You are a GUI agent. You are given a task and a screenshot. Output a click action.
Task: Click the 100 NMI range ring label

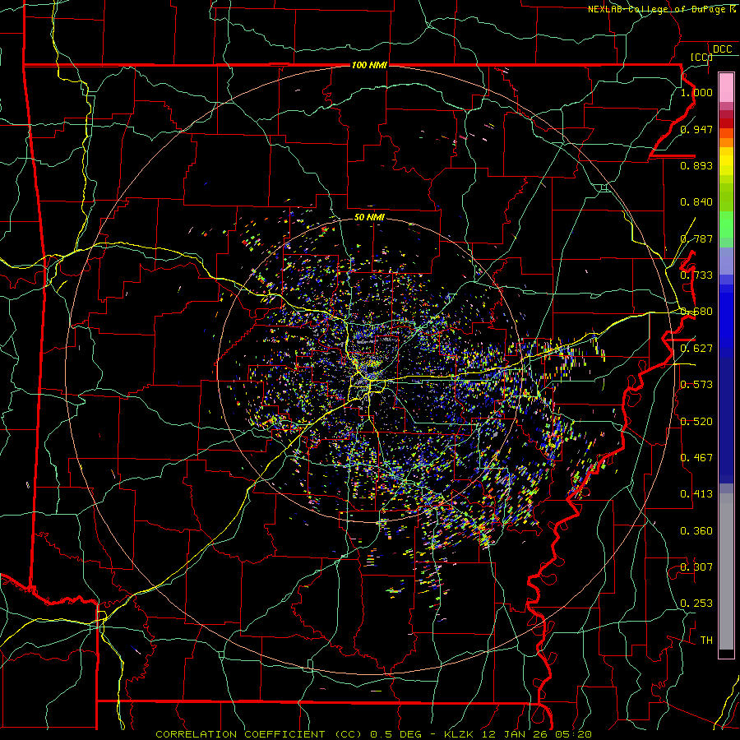click(369, 65)
